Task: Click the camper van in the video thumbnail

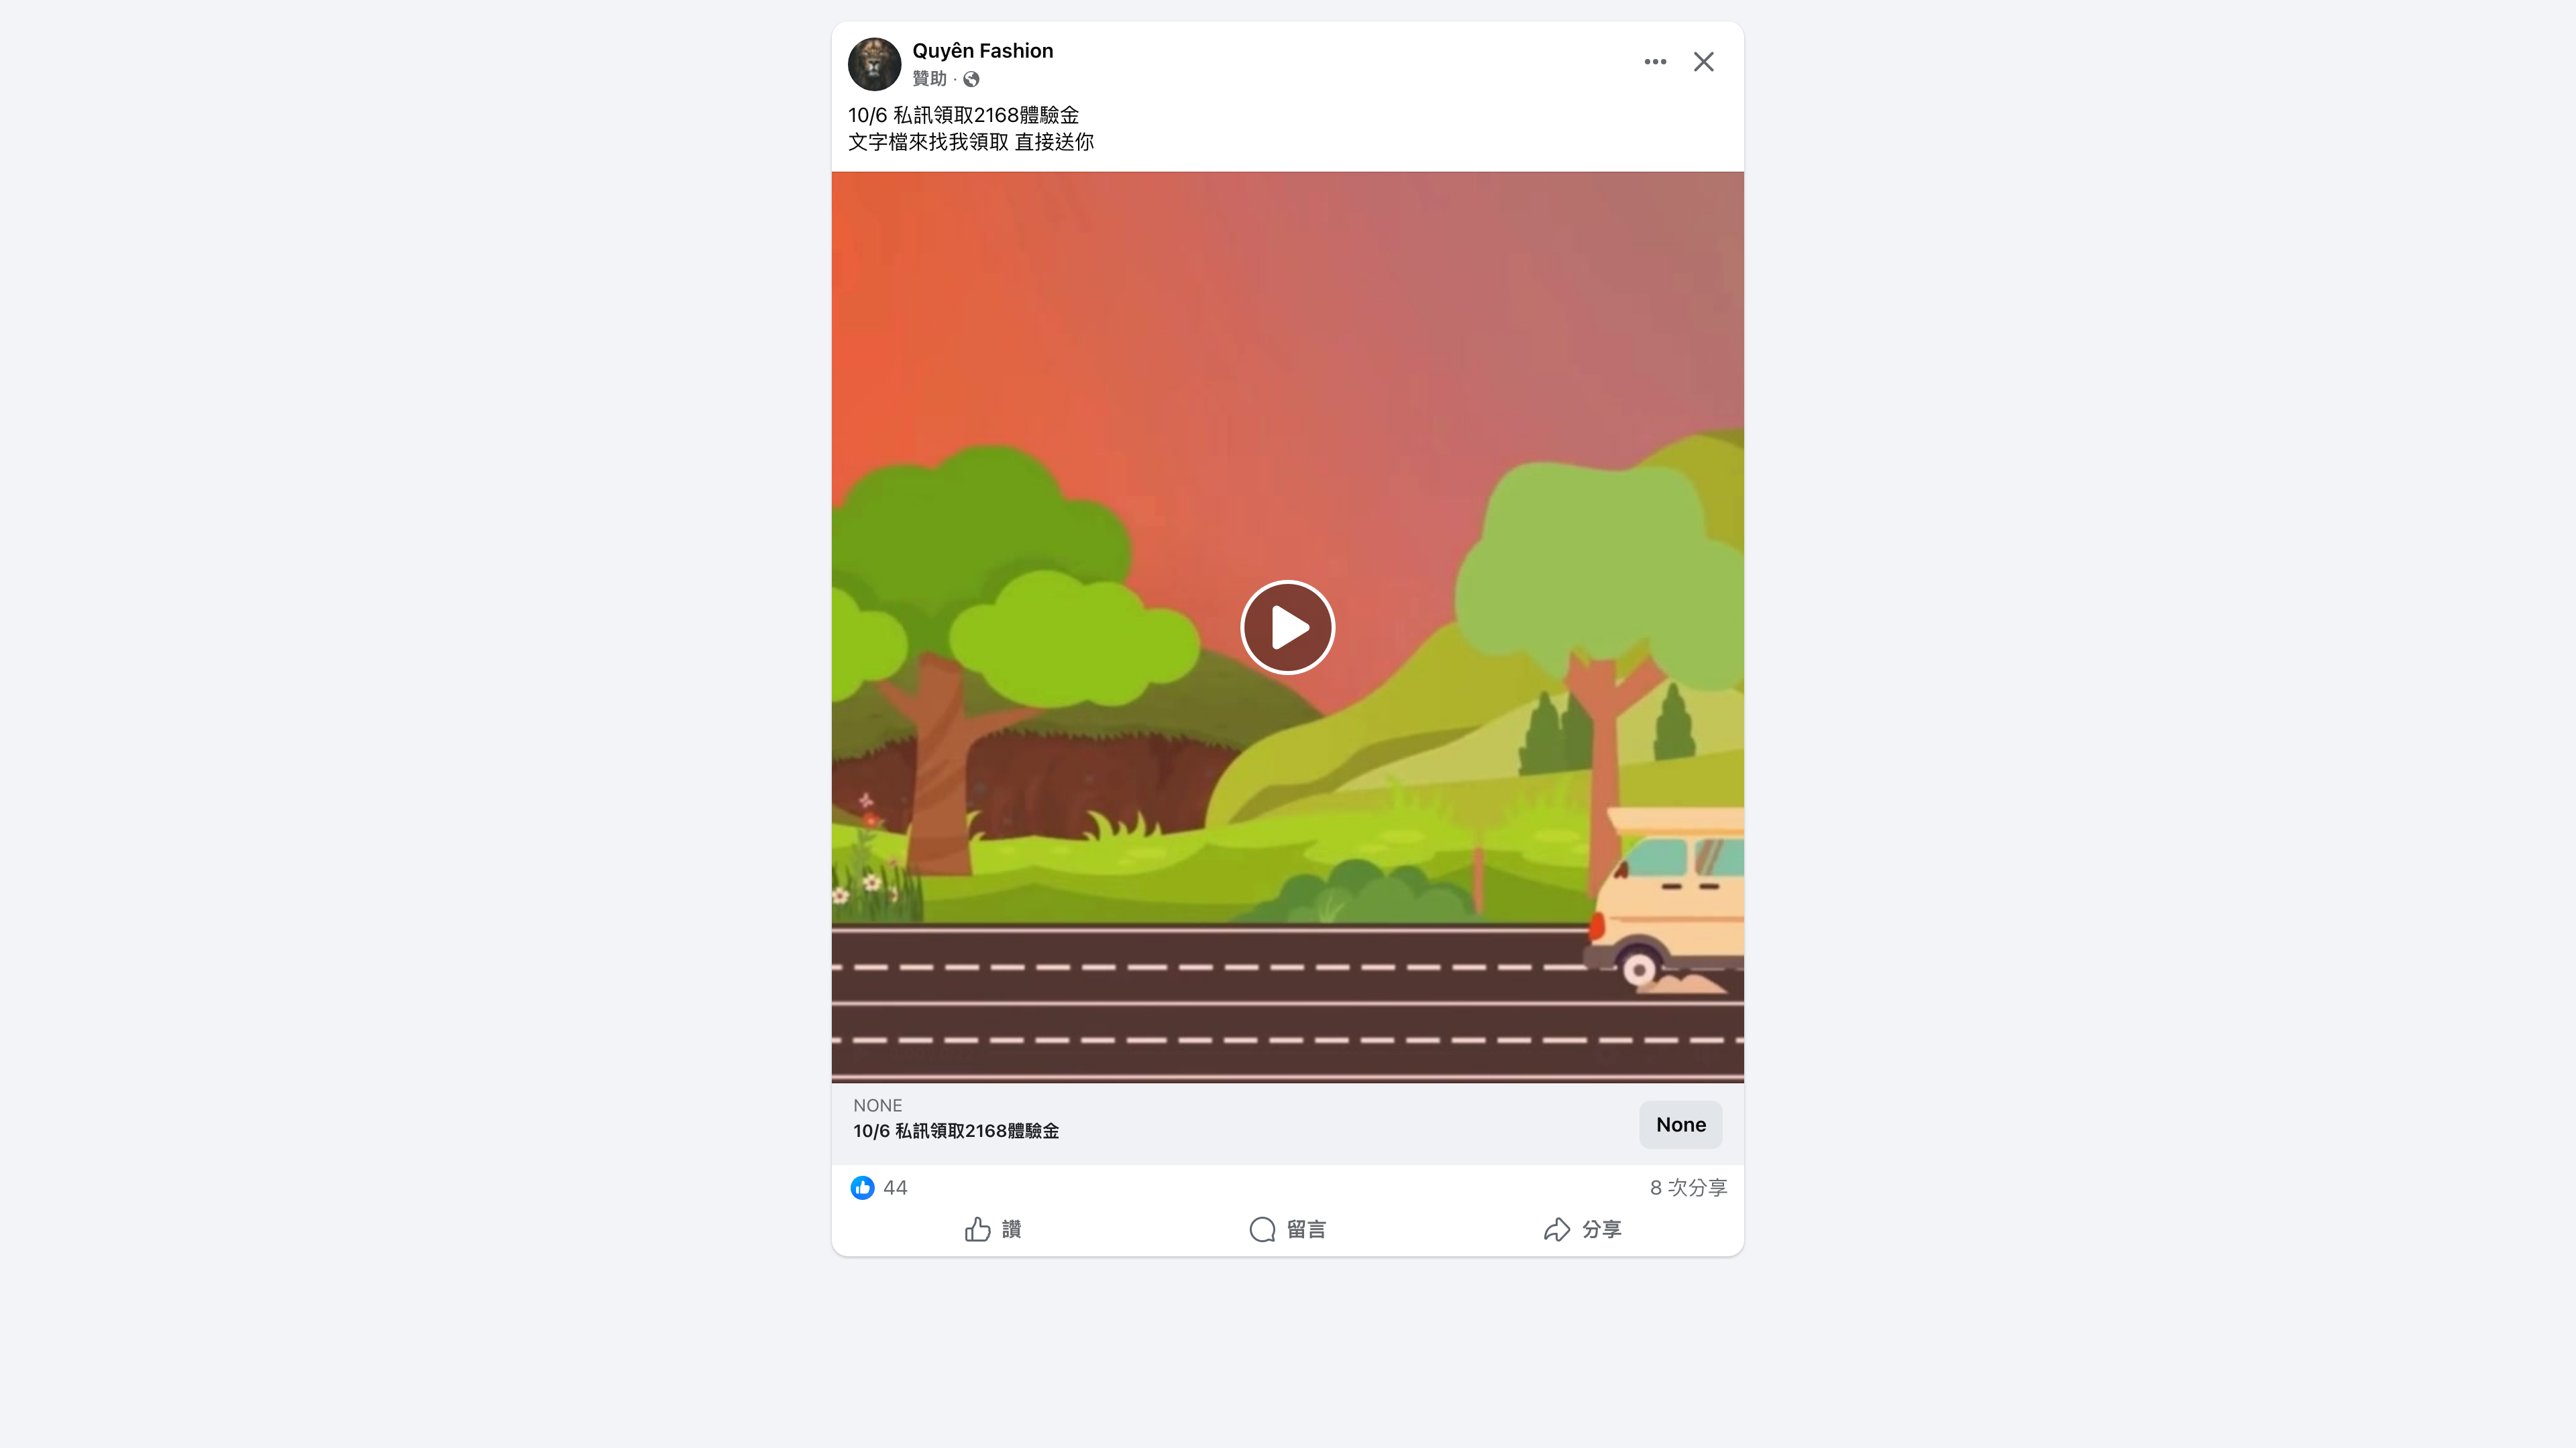Action: tap(1666, 900)
